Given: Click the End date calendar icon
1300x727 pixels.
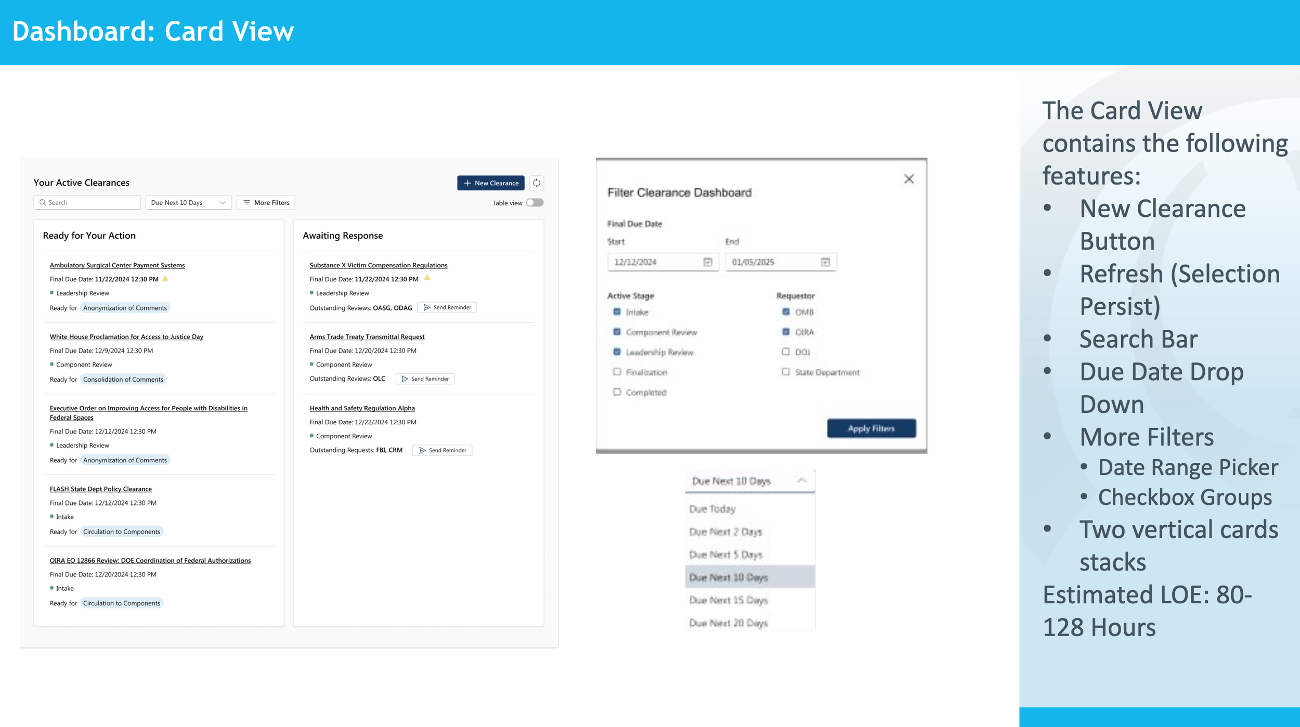Looking at the screenshot, I should (825, 262).
